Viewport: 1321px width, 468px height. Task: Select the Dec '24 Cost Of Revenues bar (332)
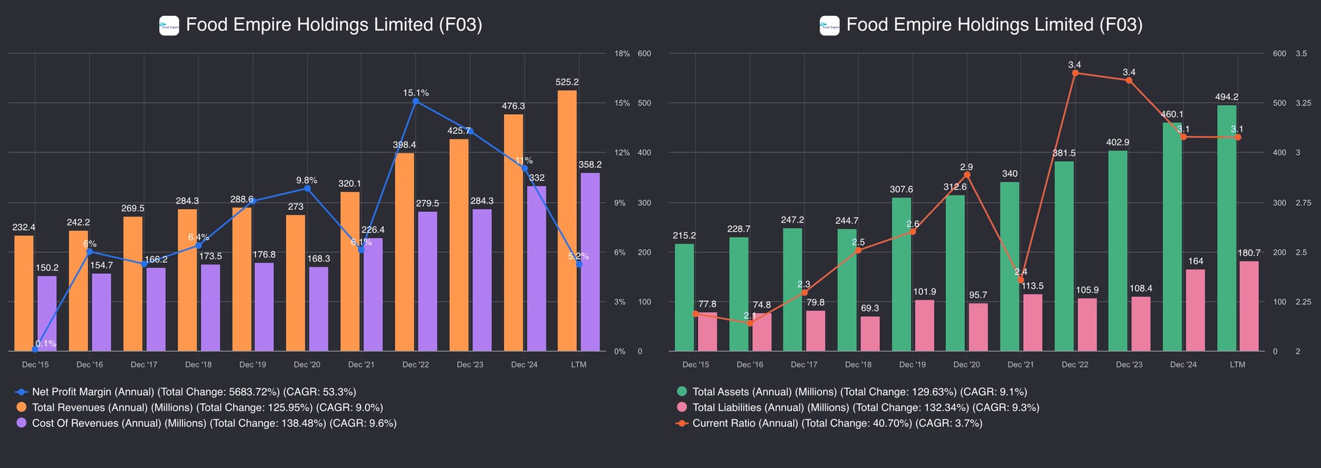pyautogui.click(x=536, y=269)
